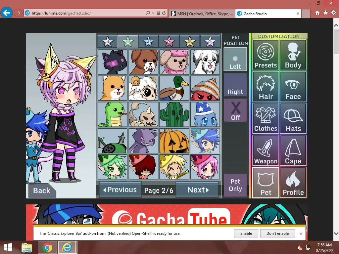
Task: Switch to the 5-star pets tab
Action: point(190,41)
